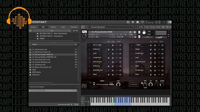Adjust the instrument pan slider
Screen dimensions: 200x112
point(147,37)
